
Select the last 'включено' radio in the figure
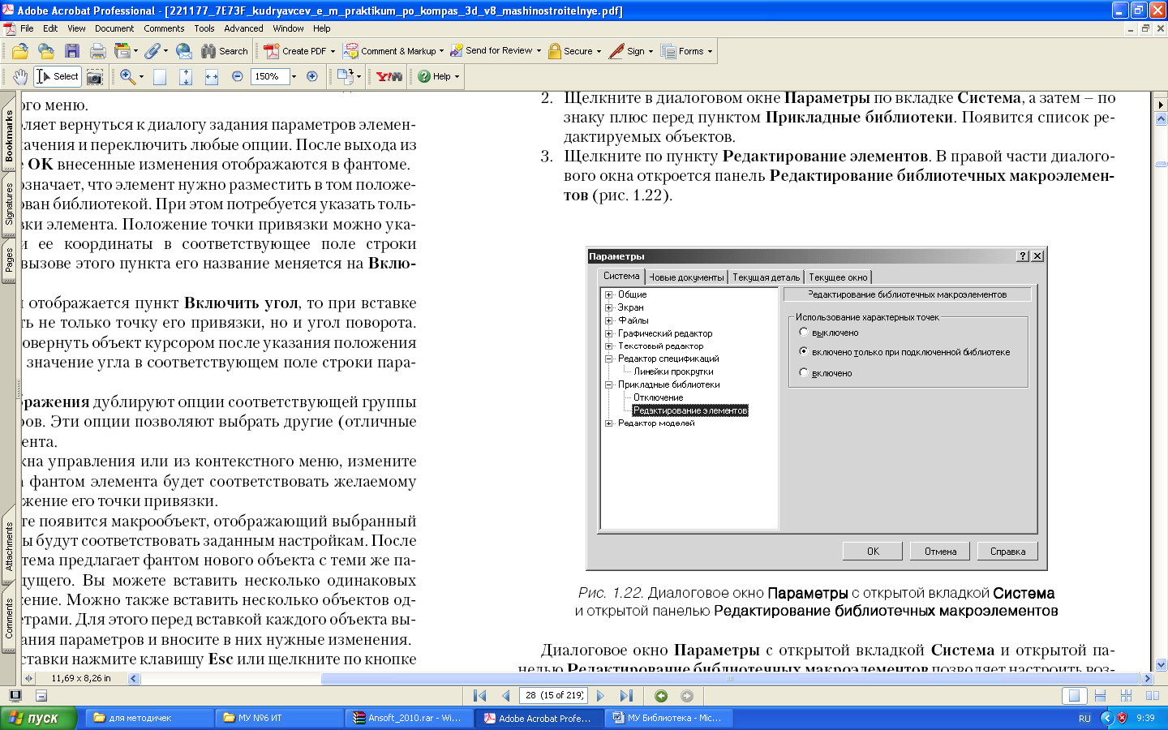pos(804,372)
